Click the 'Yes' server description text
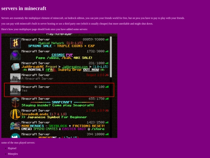210x158 pixels. click(x=24, y=91)
